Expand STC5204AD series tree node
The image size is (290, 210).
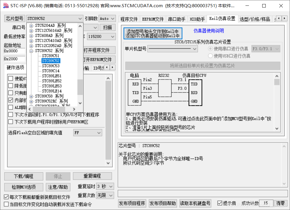pos(31,26)
